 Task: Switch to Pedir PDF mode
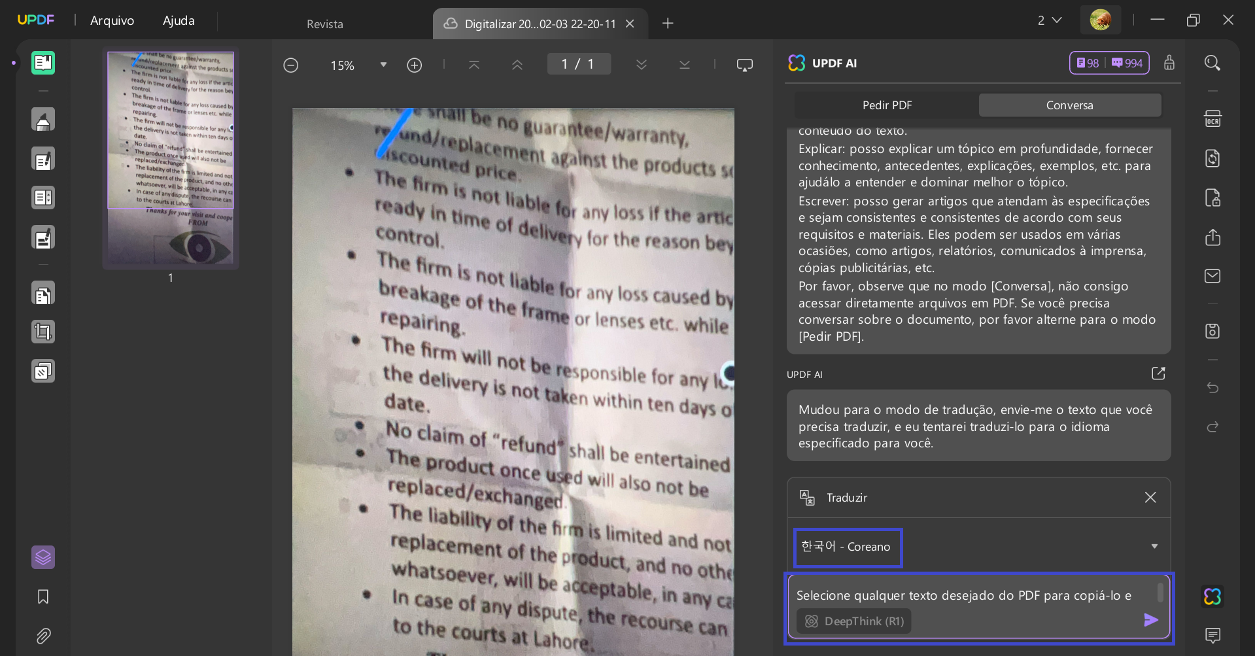click(x=887, y=105)
